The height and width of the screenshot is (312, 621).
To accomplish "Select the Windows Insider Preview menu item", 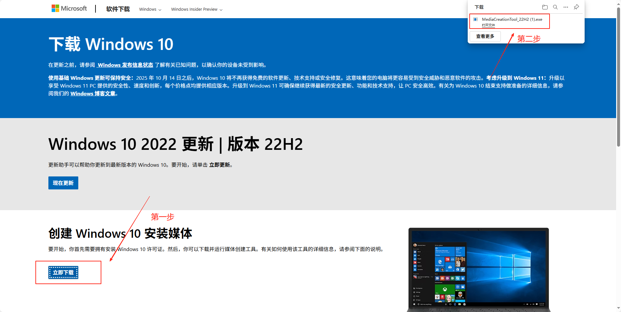I will 194,9.
